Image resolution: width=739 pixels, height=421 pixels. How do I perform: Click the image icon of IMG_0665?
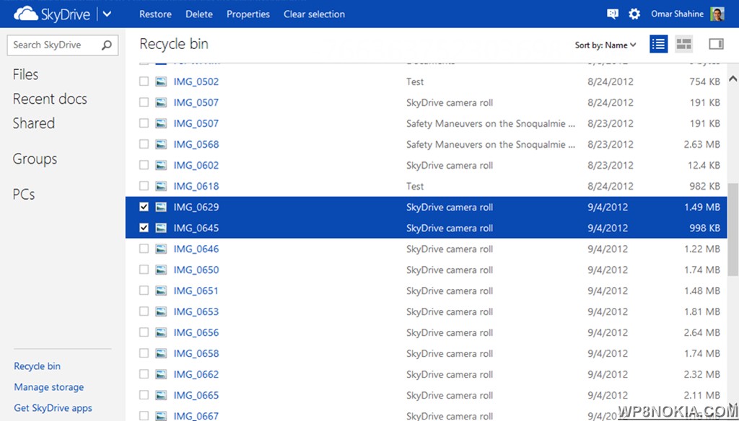161,394
